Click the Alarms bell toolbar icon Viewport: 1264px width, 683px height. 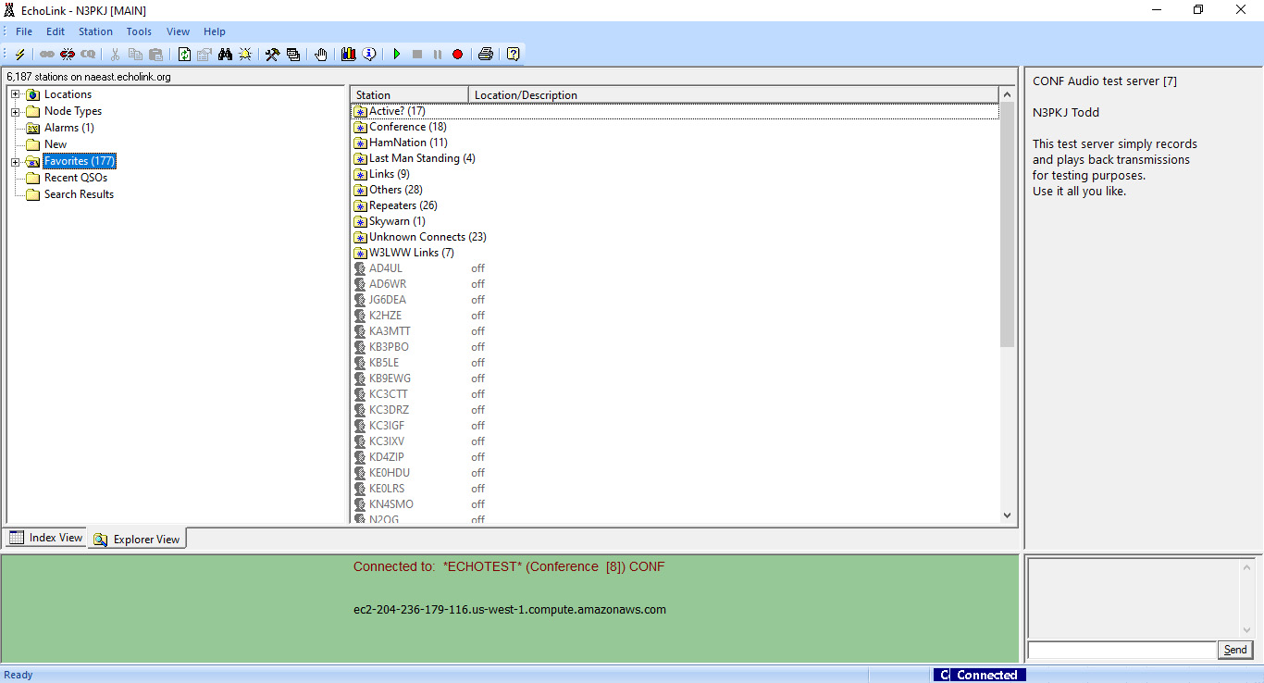click(245, 55)
